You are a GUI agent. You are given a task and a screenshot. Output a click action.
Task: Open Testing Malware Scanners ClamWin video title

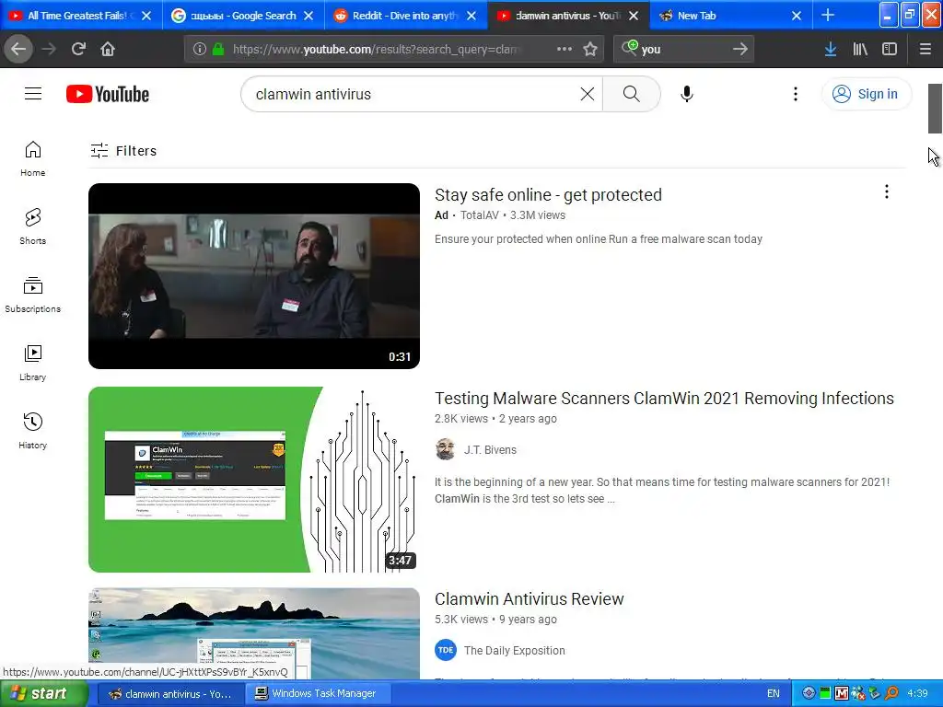click(664, 398)
